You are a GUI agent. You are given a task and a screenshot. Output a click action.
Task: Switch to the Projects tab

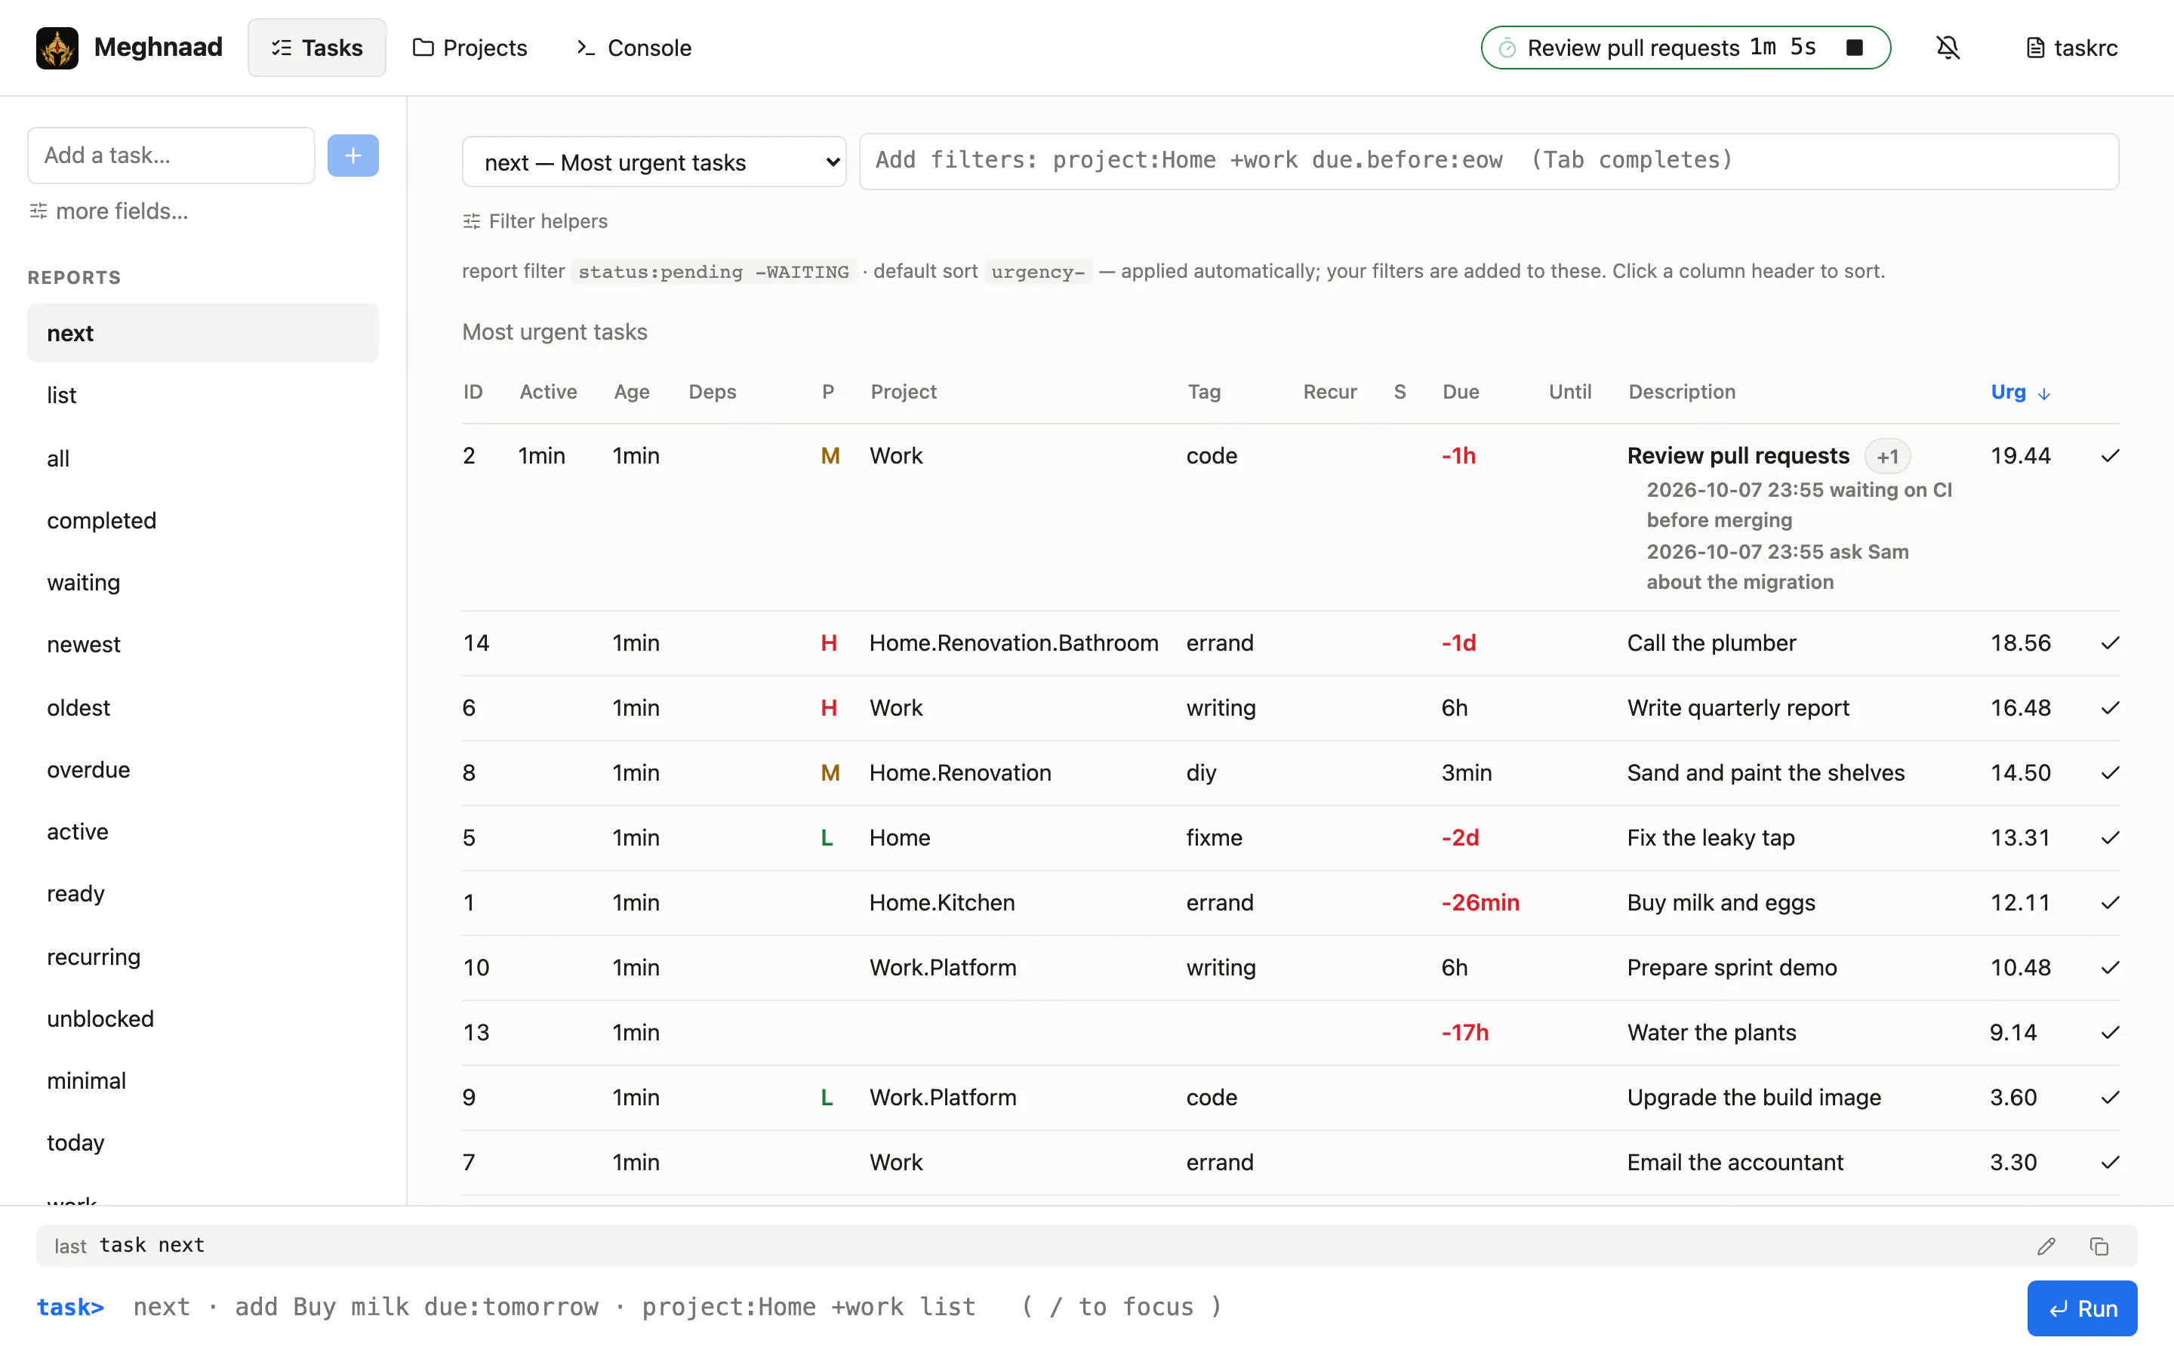470,48
